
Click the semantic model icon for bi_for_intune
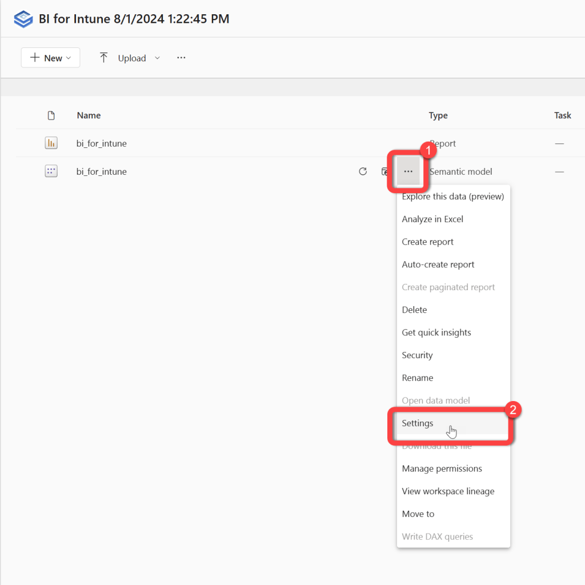point(51,171)
